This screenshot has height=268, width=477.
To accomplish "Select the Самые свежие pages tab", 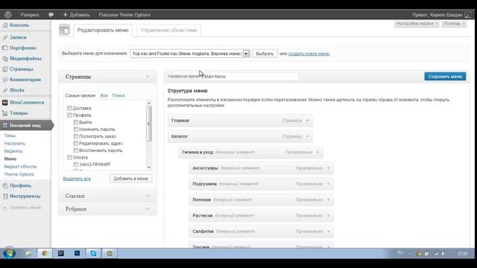I will [x=80, y=95].
